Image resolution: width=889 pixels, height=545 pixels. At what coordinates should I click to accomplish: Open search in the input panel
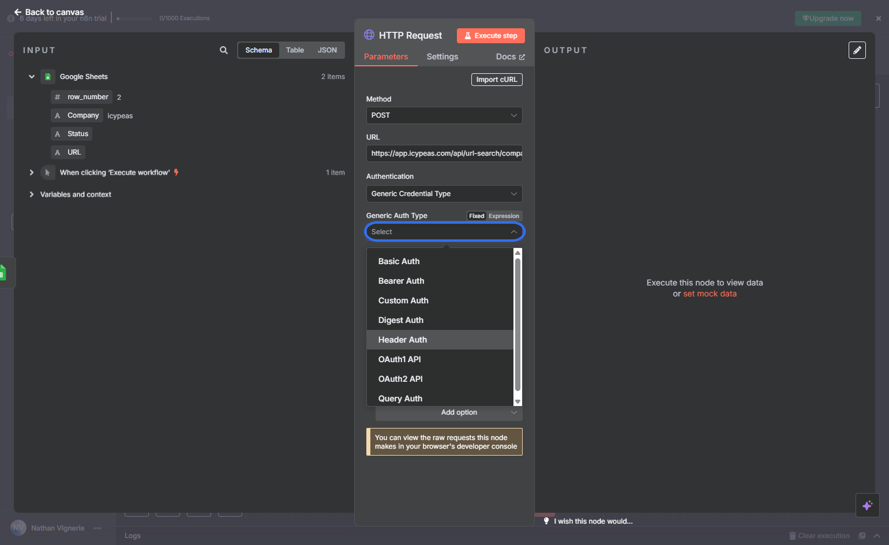[x=224, y=50]
